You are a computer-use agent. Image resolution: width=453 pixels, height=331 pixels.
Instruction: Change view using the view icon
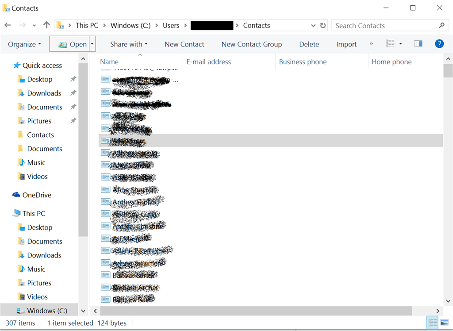click(390, 44)
